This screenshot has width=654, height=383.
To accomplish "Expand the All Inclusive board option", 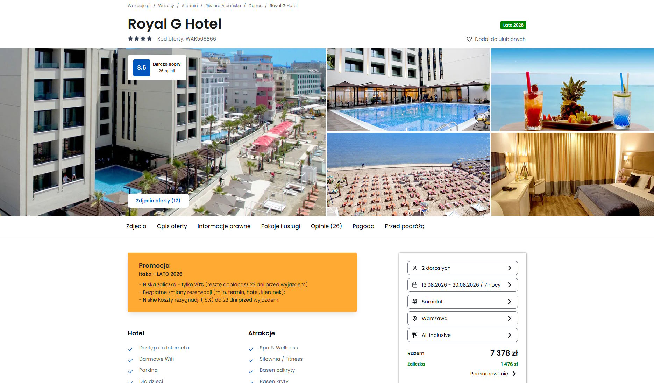I will coord(462,335).
